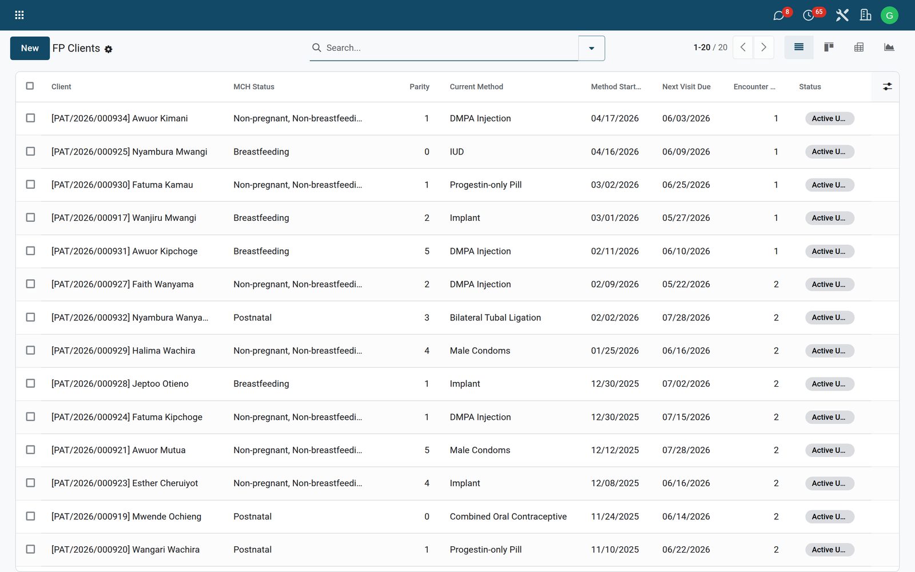The width and height of the screenshot is (915, 572).
Task: Switch to list view
Action: pyautogui.click(x=799, y=47)
